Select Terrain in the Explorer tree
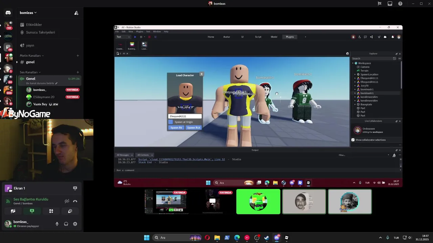Image resolution: width=433 pixels, height=243 pixels. pos(364,71)
